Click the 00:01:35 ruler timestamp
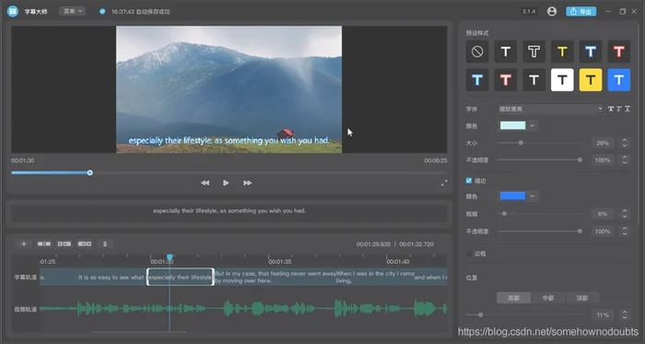Screen dimensions: 645x344 pos(280,262)
